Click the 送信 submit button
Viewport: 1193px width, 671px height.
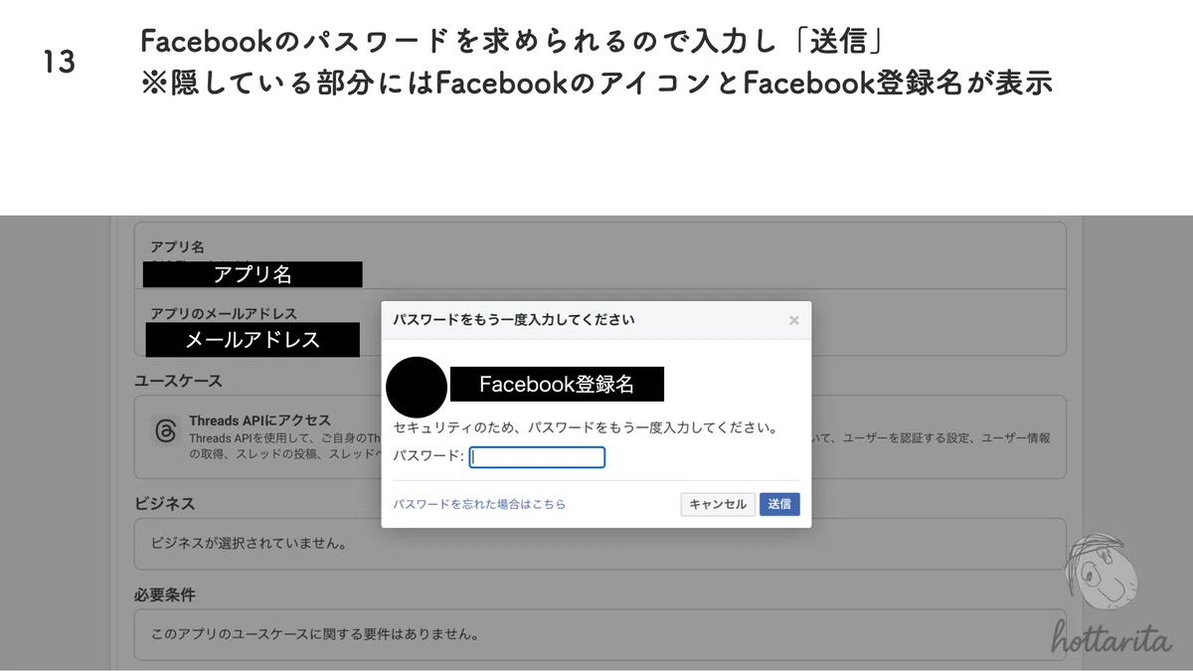pyautogui.click(x=779, y=504)
